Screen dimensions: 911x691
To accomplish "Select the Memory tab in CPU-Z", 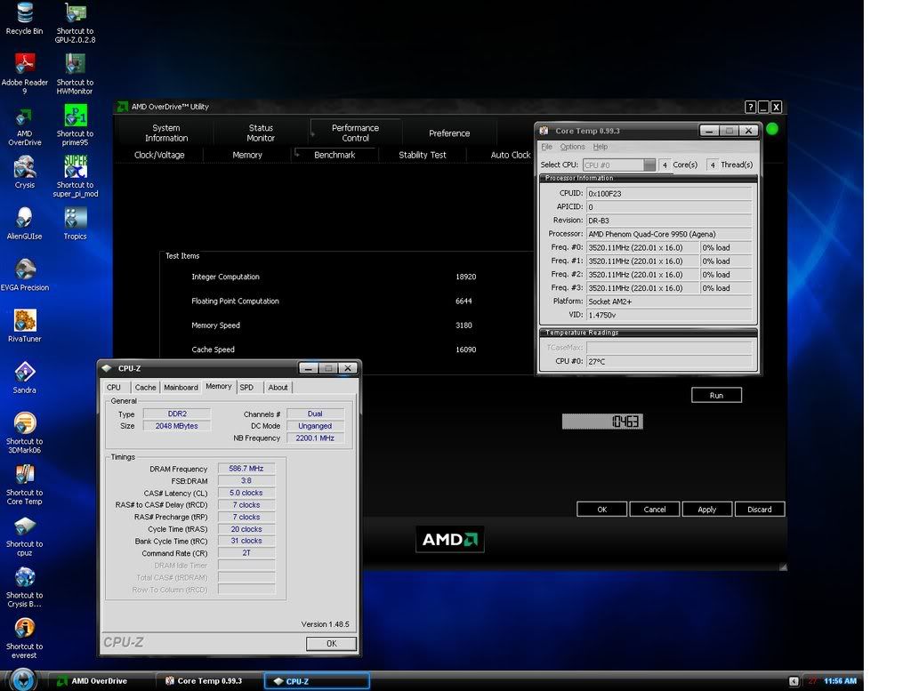I will click(219, 387).
